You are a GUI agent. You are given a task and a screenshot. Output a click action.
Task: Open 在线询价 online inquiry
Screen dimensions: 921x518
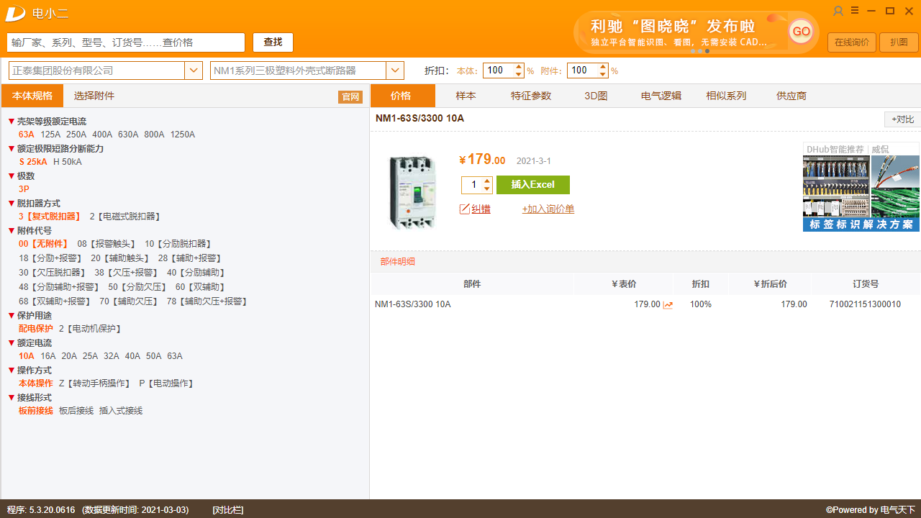click(851, 42)
